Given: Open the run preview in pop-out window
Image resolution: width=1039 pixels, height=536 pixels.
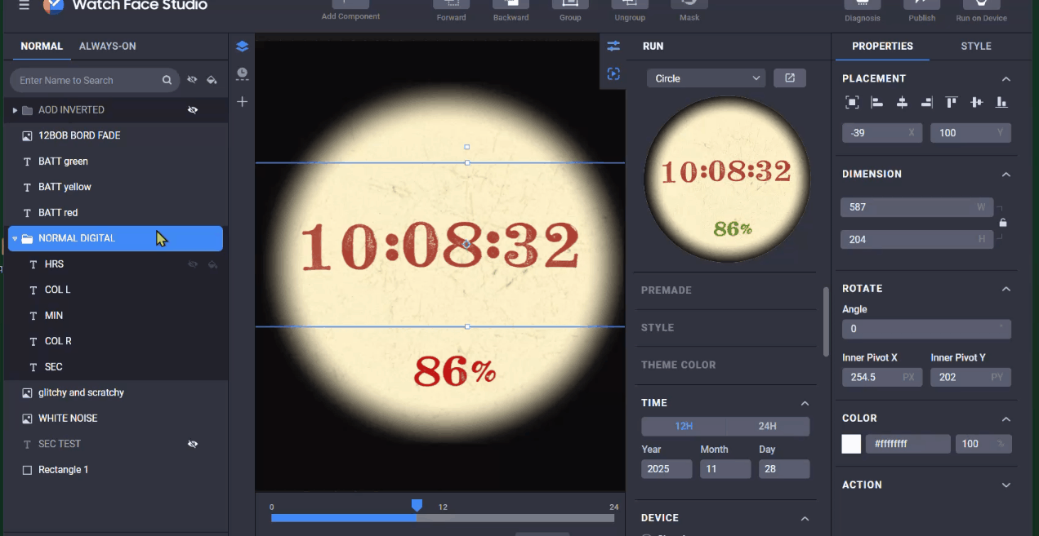Looking at the screenshot, I should (x=789, y=78).
